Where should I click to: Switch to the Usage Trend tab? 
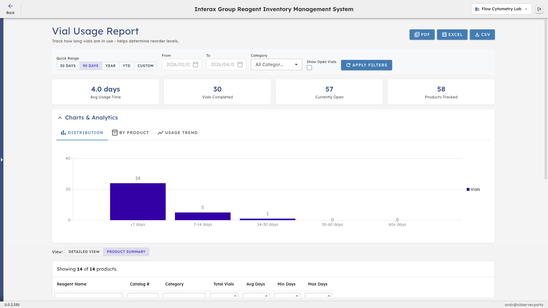point(178,132)
